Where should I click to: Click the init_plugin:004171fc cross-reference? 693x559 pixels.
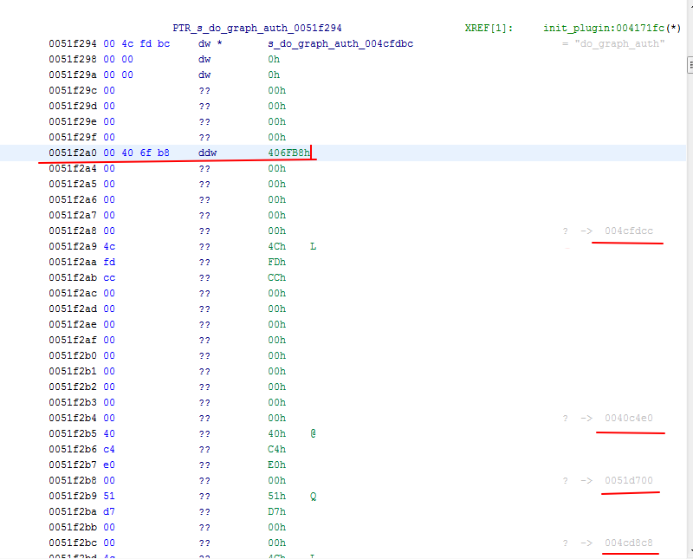point(606,28)
